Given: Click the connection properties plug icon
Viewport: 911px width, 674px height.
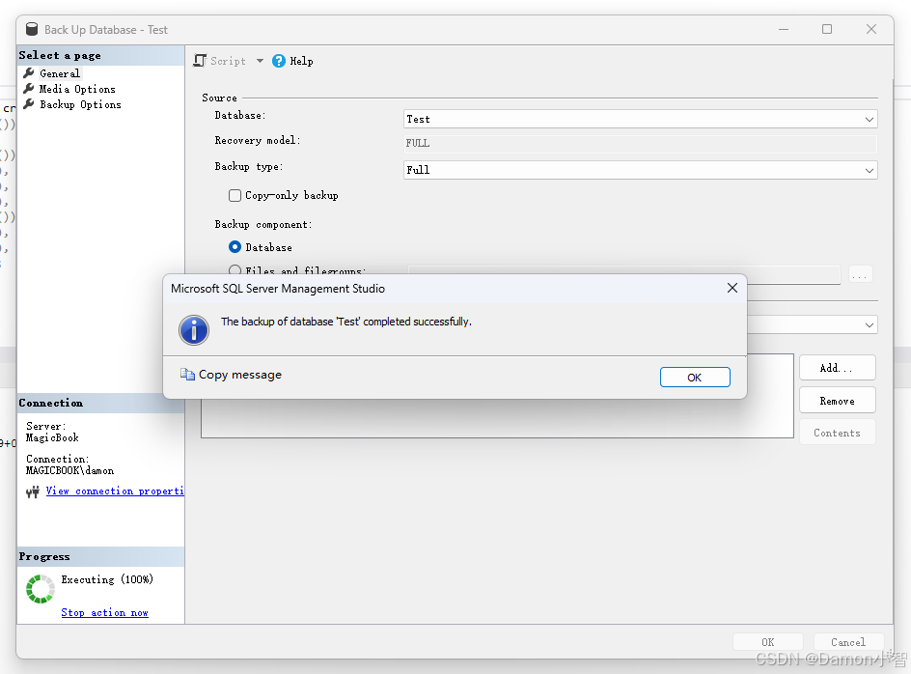Looking at the screenshot, I should (33, 491).
